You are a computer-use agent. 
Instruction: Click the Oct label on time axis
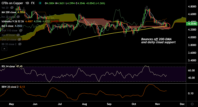click(134, 104)
